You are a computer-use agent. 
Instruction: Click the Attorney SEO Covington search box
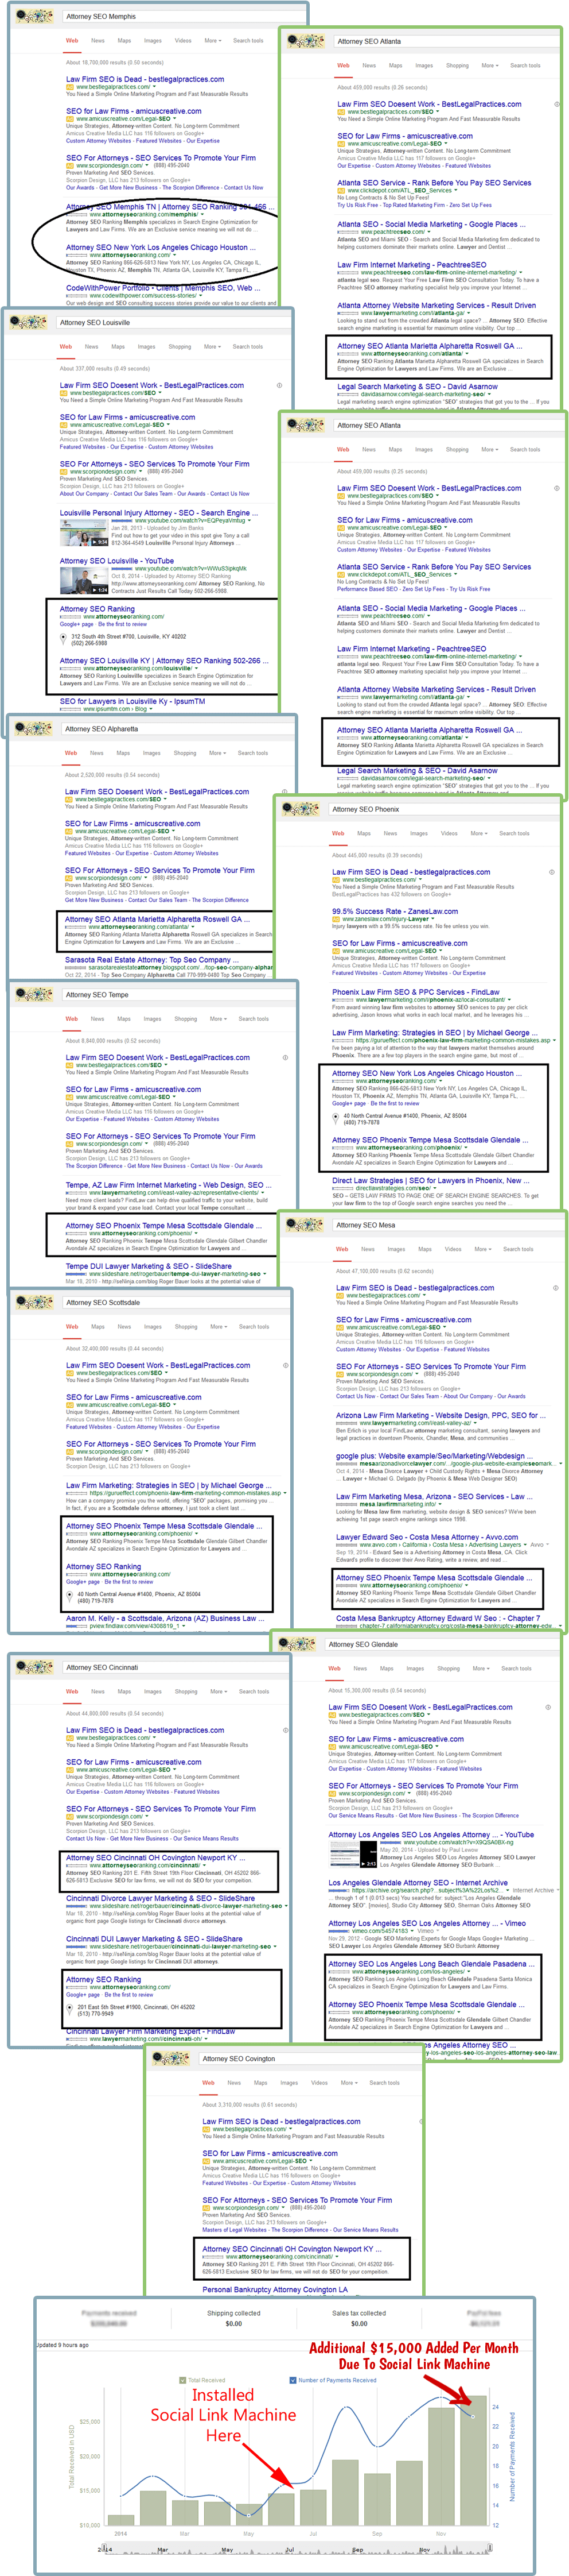coord(311,2058)
